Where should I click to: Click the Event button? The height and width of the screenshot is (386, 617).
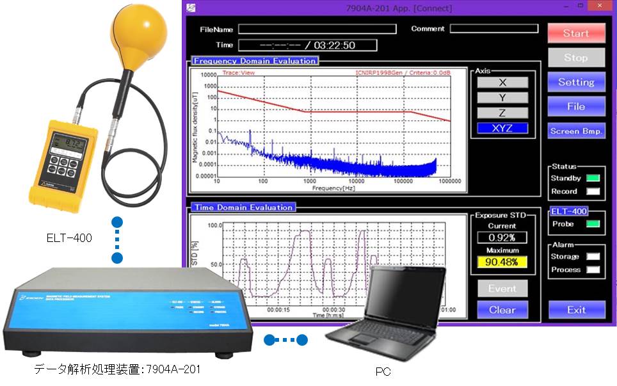coord(502,289)
